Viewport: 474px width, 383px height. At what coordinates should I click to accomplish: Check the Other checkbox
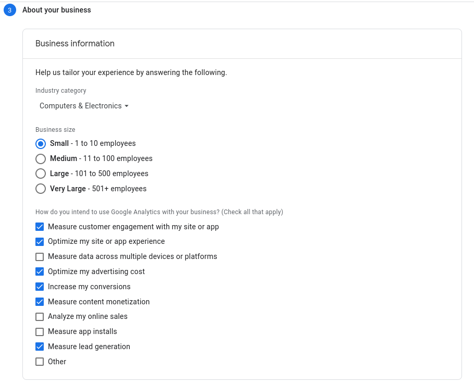pyautogui.click(x=40, y=362)
